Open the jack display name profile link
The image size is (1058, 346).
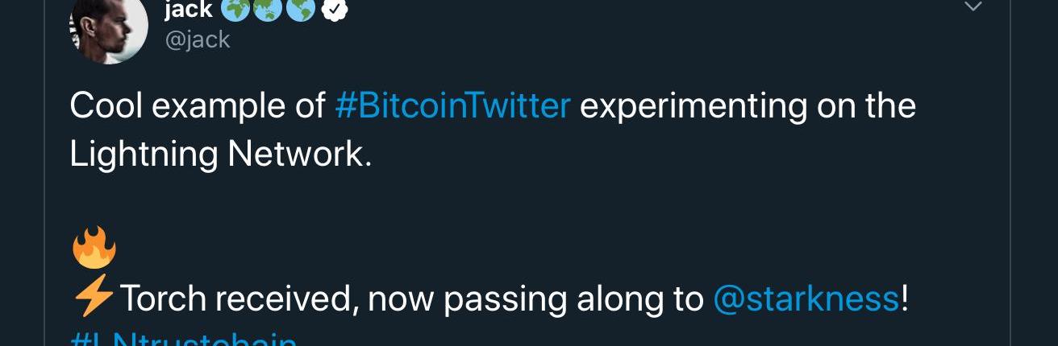coord(188,9)
